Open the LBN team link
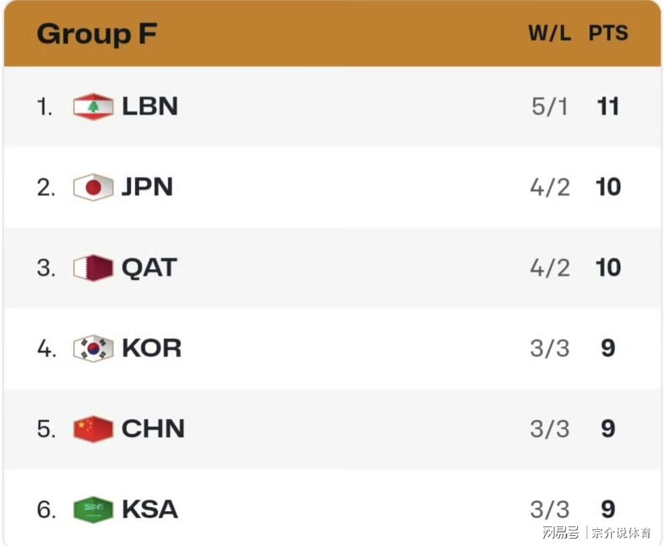The width and height of the screenshot is (664, 546). pyautogui.click(x=149, y=106)
